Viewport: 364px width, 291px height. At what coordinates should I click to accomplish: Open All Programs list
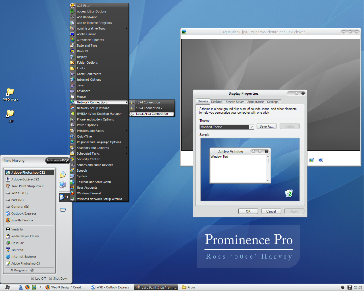(22, 270)
